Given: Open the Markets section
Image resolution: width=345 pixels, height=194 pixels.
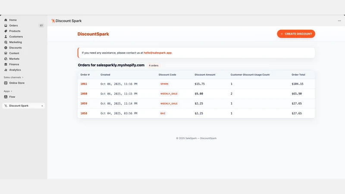Looking at the screenshot, I should pyautogui.click(x=14, y=59).
